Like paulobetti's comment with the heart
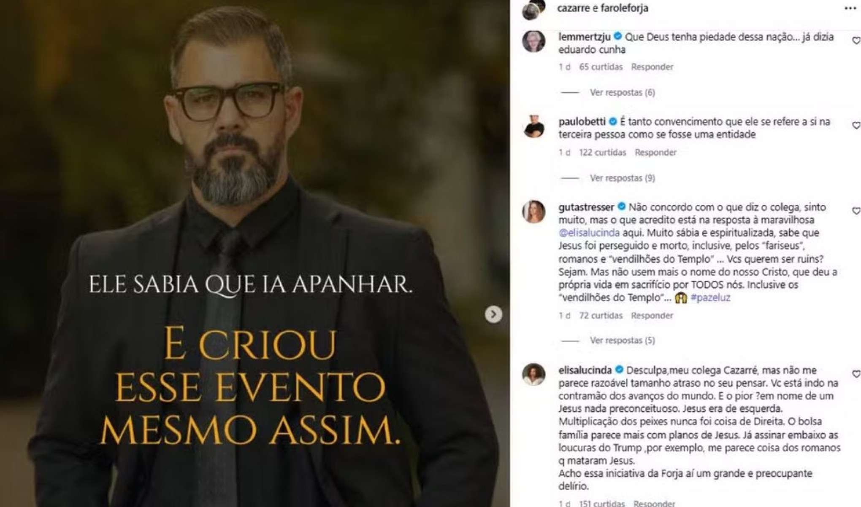Viewport: 861px width, 507px height. coord(856,125)
